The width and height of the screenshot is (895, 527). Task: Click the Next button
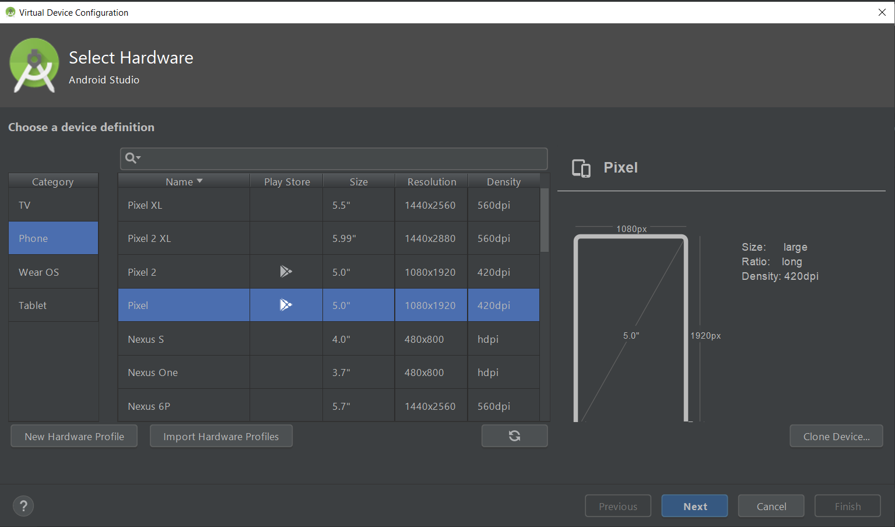coord(694,506)
